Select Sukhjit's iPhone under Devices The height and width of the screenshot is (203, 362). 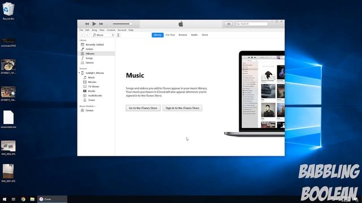point(94,73)
